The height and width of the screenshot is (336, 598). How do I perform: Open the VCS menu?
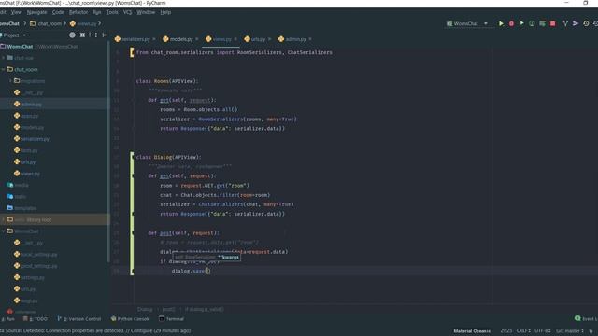[127, 12]
